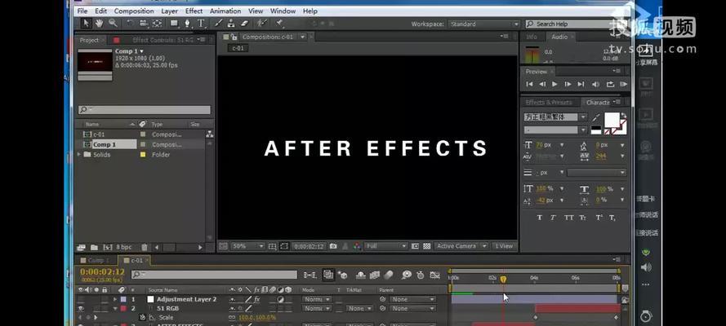Open the Effect menu
726x326 pixels.
click(194, 11)
